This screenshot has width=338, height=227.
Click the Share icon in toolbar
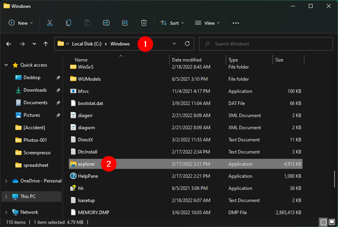click(125, 23)
